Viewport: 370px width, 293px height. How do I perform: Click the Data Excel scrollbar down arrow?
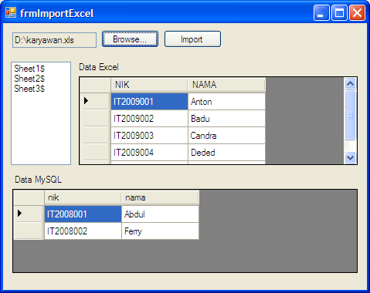click(350, 157)
